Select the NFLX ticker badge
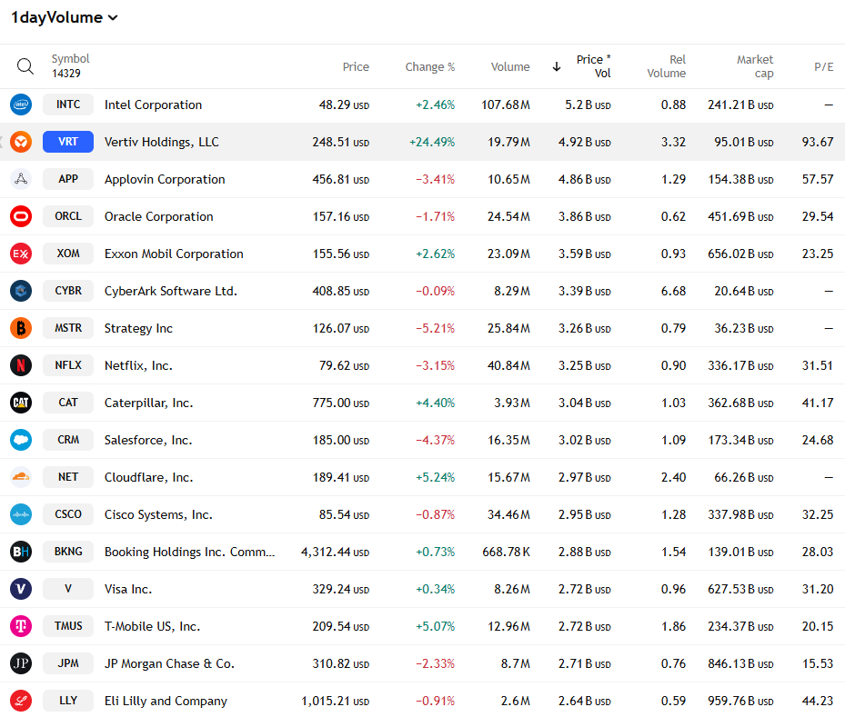 [68, 365]
